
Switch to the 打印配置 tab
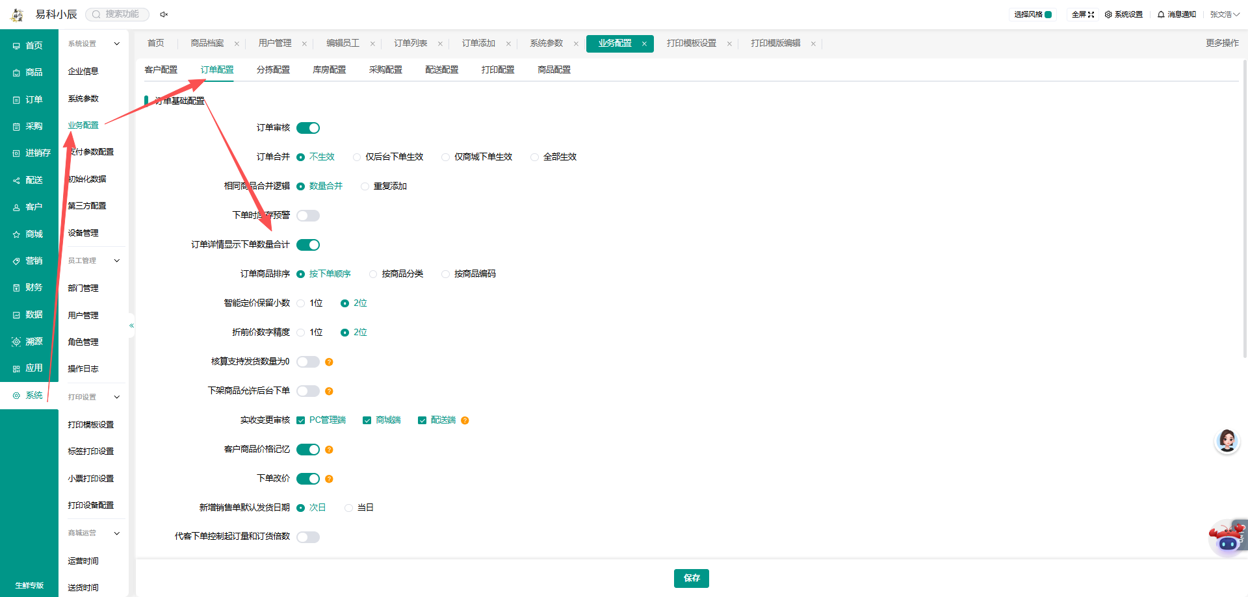pyautogui.click(x=498, y=70)
